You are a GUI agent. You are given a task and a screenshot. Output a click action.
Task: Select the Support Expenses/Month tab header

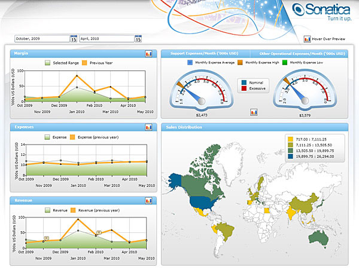pyautogui.click(x=205, y=54)
